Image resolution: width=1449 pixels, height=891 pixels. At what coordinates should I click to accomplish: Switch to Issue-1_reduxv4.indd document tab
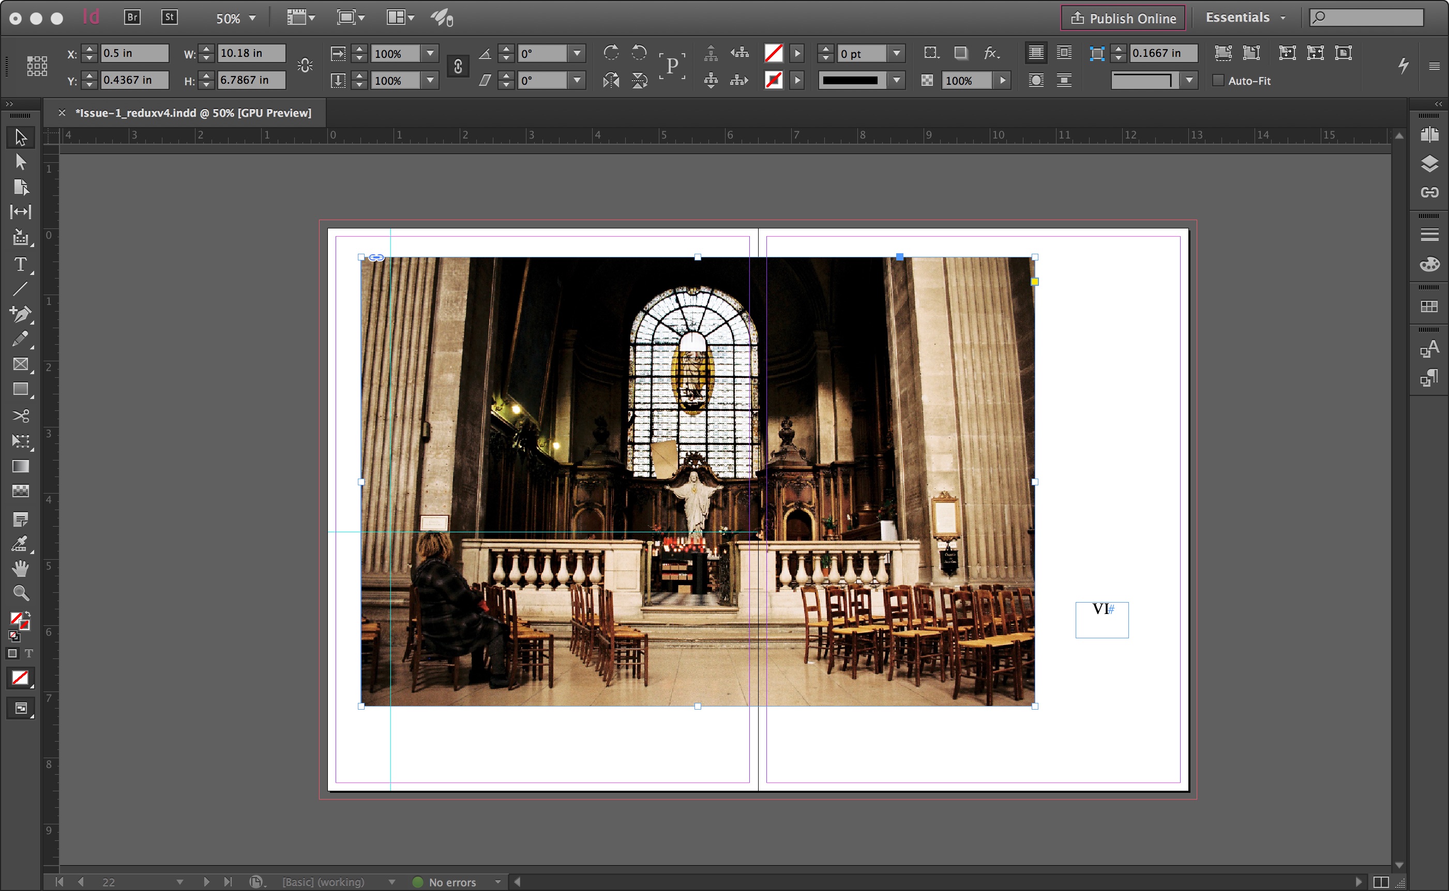[193, 113]
